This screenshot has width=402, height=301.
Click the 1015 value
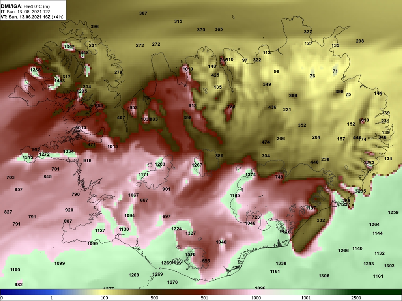coord(113,146)
